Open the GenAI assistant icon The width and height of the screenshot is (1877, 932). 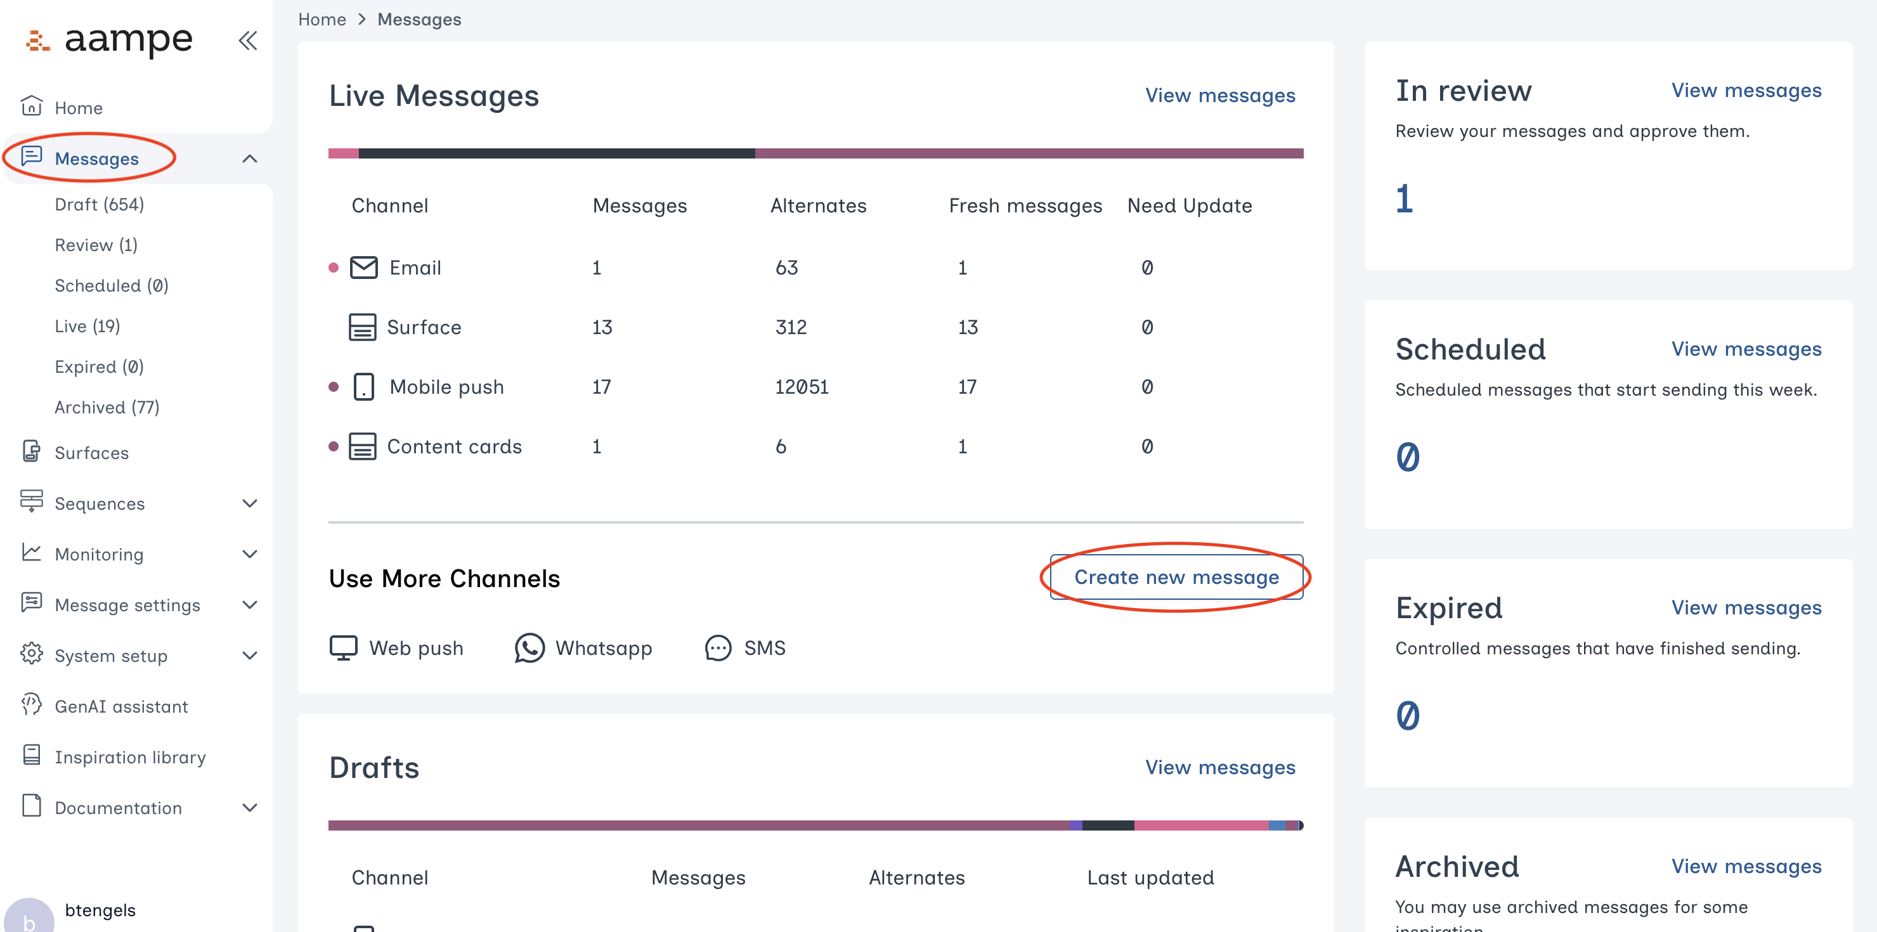click(x=30, y=706)
